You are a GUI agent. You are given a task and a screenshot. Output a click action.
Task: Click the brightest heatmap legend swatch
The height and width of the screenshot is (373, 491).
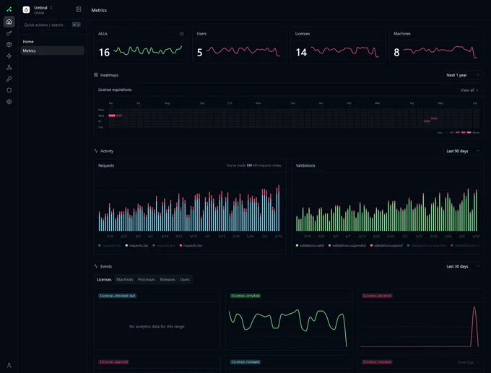469,132
